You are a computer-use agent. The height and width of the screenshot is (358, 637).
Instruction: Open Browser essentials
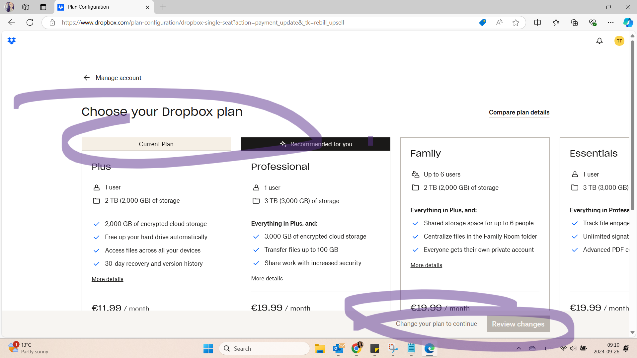pyautogui.click(x=593, y=22)
